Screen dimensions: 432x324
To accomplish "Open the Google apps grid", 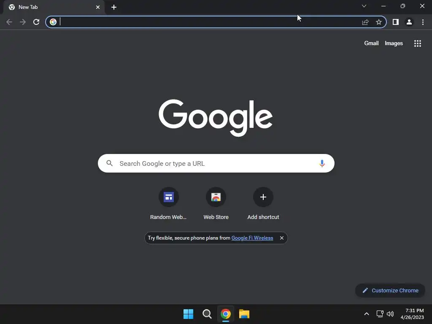I will pos(418,43).
